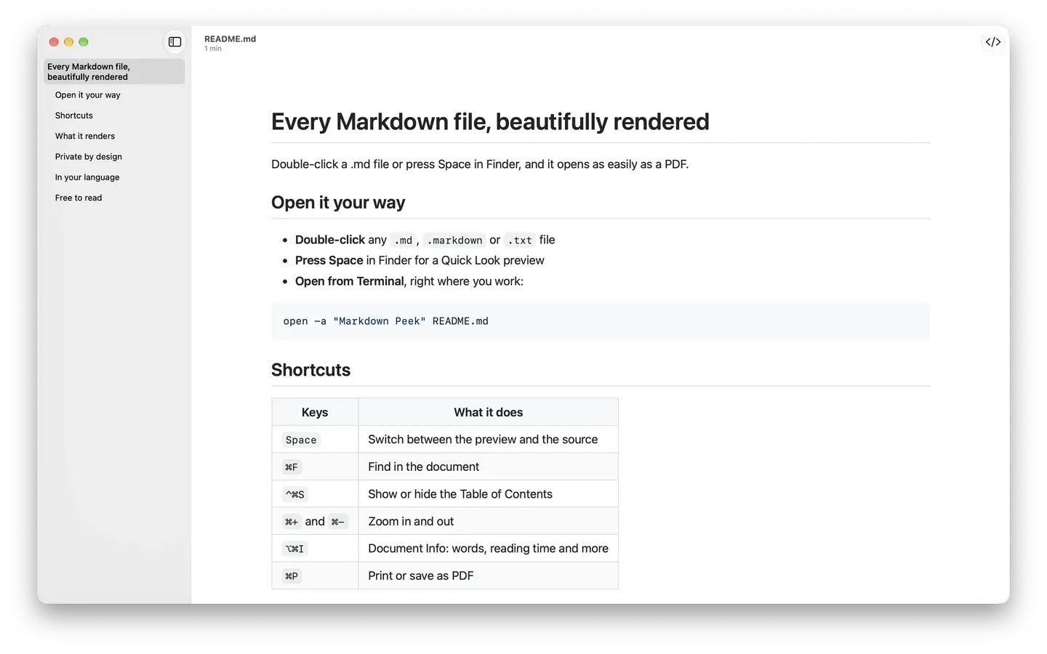Click the '.txt' inline code
1047x654 pixels.
tap(520, 241)
